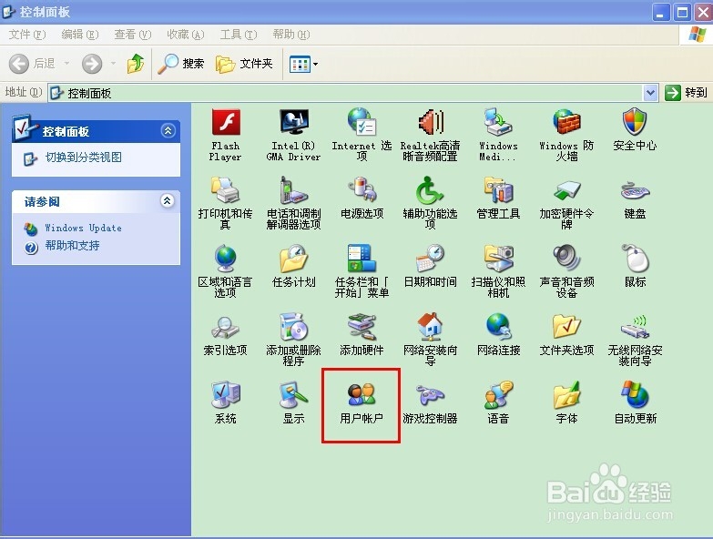Image resolution: width=713 pixels, height=539 pixels.
Task: Open 字体 folder icon
Action: click(x=566, y=403)
